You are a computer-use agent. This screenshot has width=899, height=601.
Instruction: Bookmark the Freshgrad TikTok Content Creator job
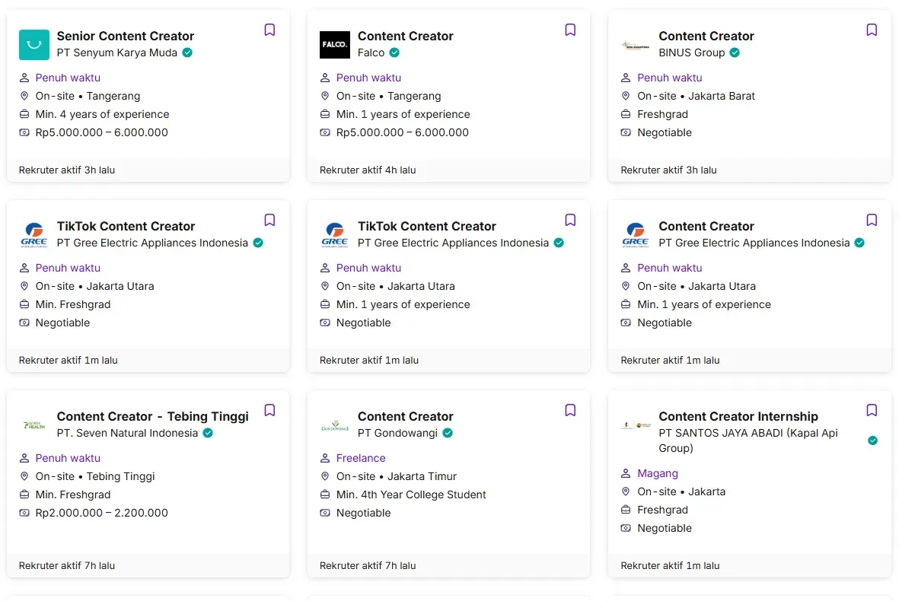(269, 221)
